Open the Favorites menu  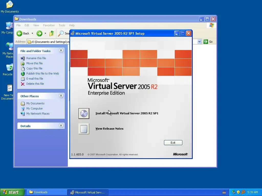[x=49, y=25]
